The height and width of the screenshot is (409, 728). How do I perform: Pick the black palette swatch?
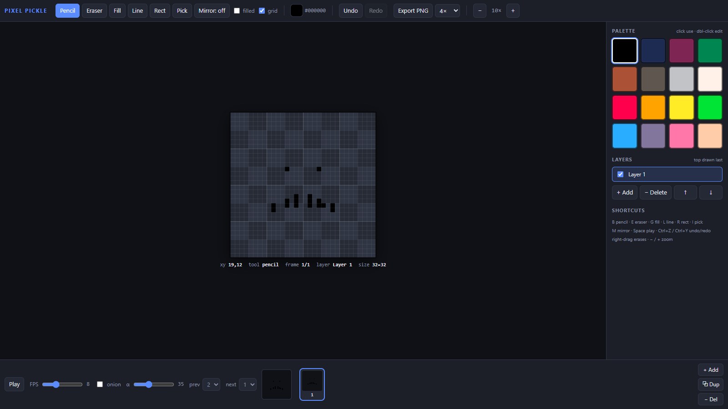click(625, 50)
